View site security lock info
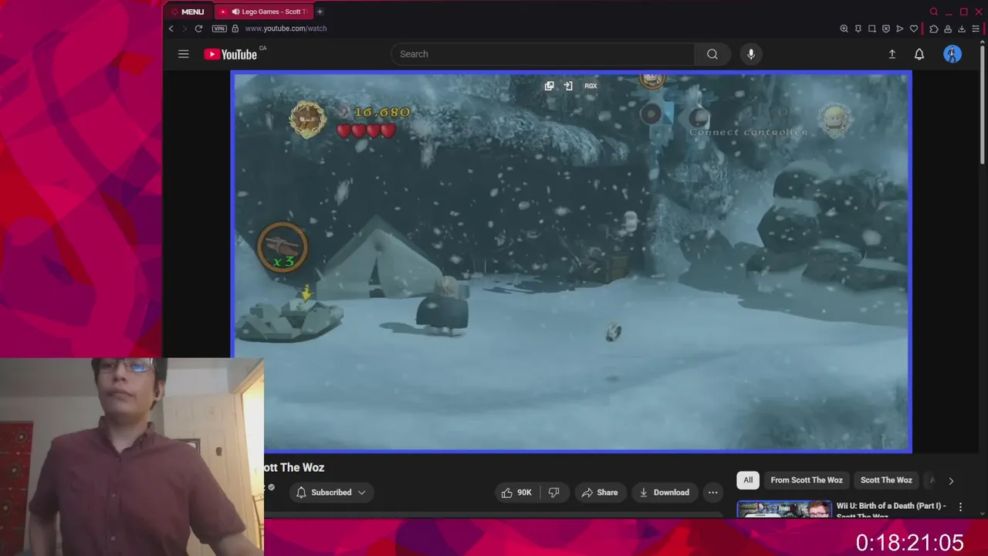988x556 pixels. (x=235, y=29)
